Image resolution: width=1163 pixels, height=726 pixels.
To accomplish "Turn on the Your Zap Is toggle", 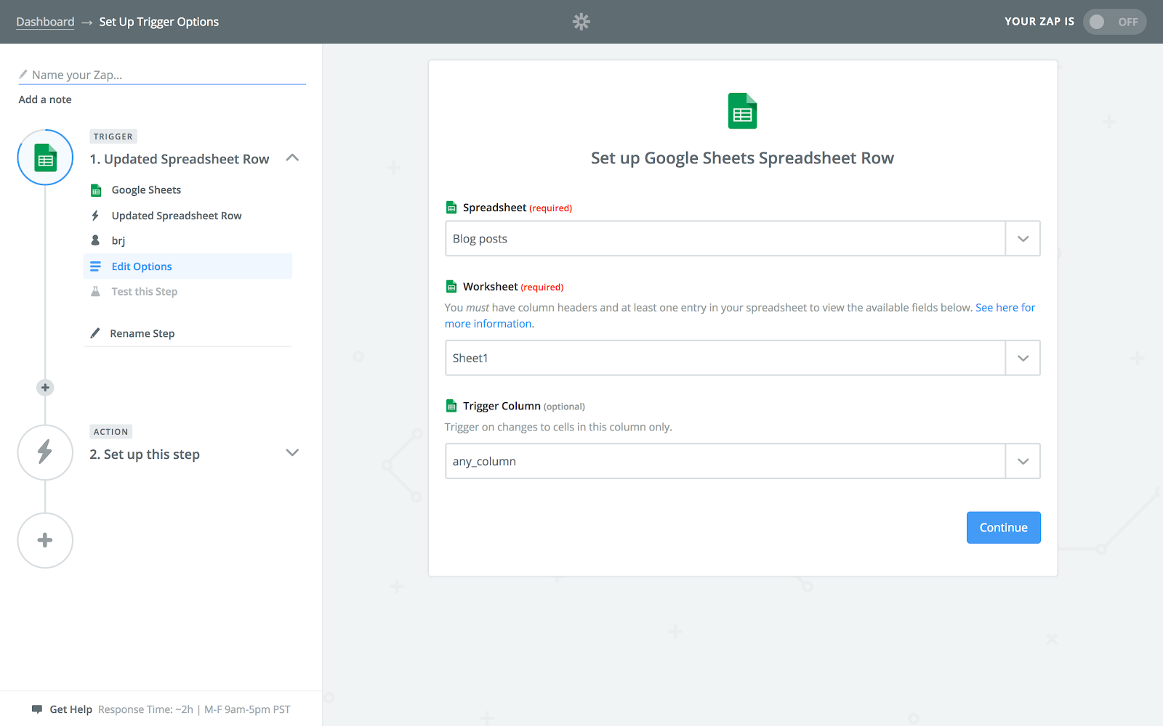I will [1114, 22].
